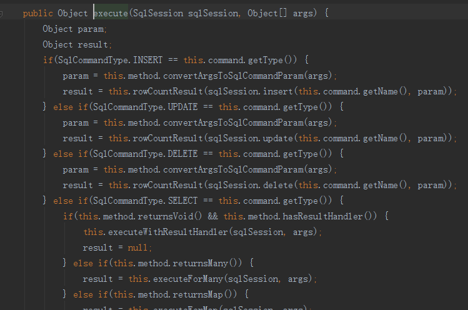Click returnsMany() method call

tap(207, 263)
